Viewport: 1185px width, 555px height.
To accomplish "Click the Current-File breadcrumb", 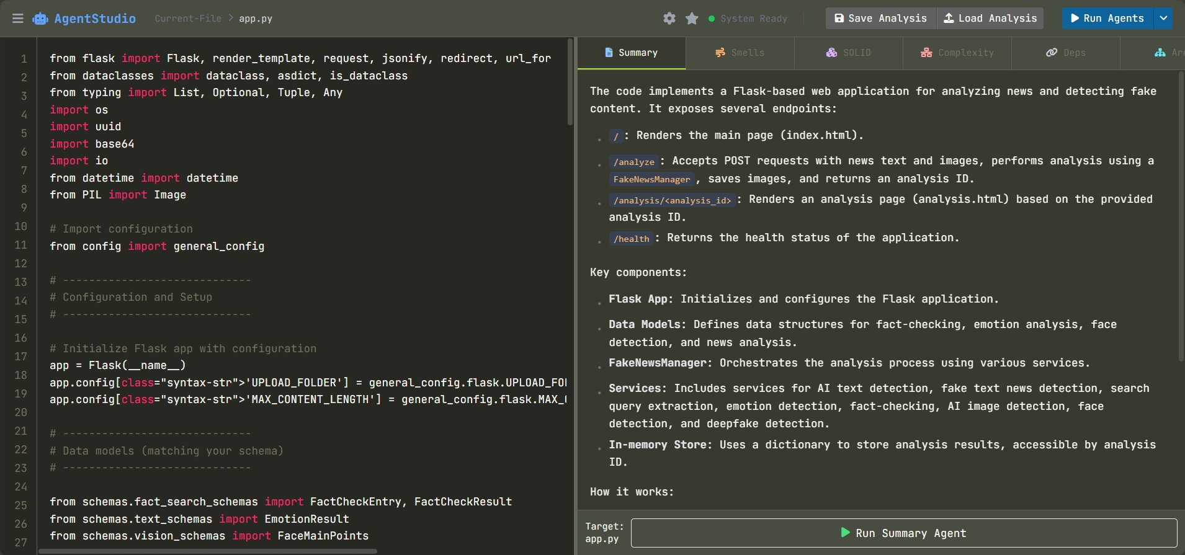I will [x=188, y=19].
